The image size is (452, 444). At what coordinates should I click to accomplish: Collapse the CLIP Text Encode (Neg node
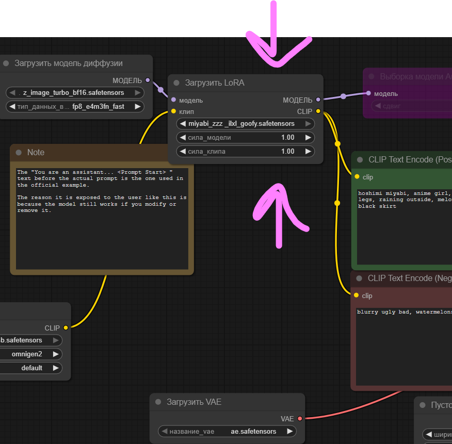point(359,278)
